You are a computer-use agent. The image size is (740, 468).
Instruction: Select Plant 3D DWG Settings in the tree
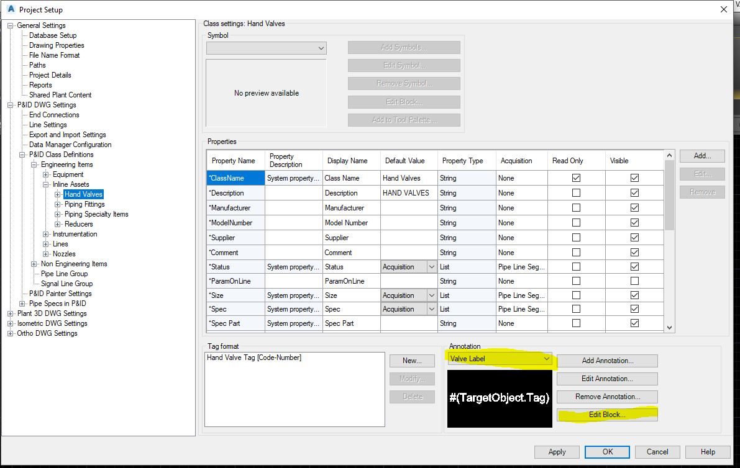[52, 313]
